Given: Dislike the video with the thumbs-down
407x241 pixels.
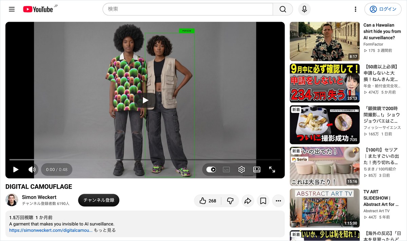Looking at the screenshot, I should (x=230, y=201).
